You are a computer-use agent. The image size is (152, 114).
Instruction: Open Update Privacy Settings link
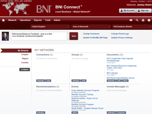click(x=122, y=38)
